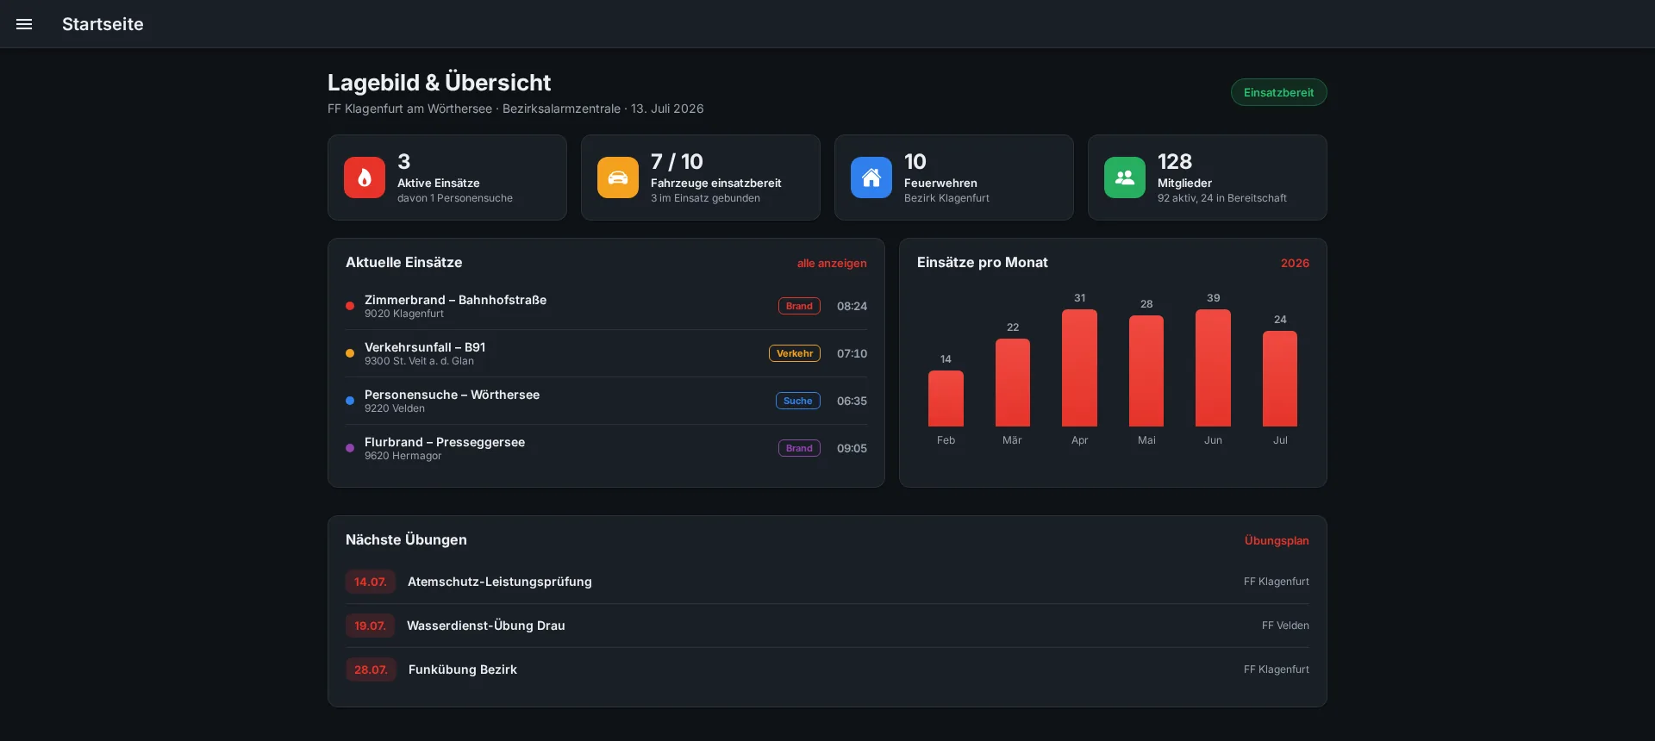The image size is (1655, 741).
Task: Click the 128 Mitglieder count
Action: coord(1175,162)
